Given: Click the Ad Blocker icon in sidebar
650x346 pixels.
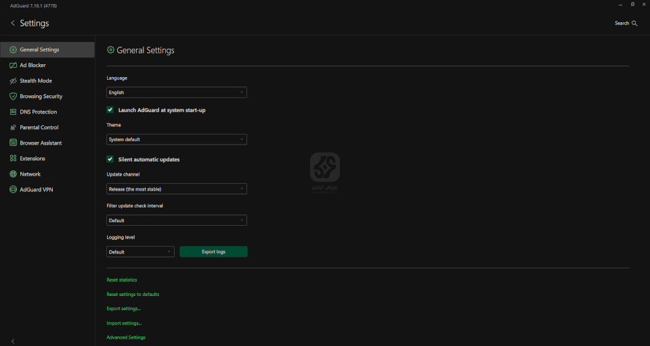Looking at the screenshot, I should point(13,66).
